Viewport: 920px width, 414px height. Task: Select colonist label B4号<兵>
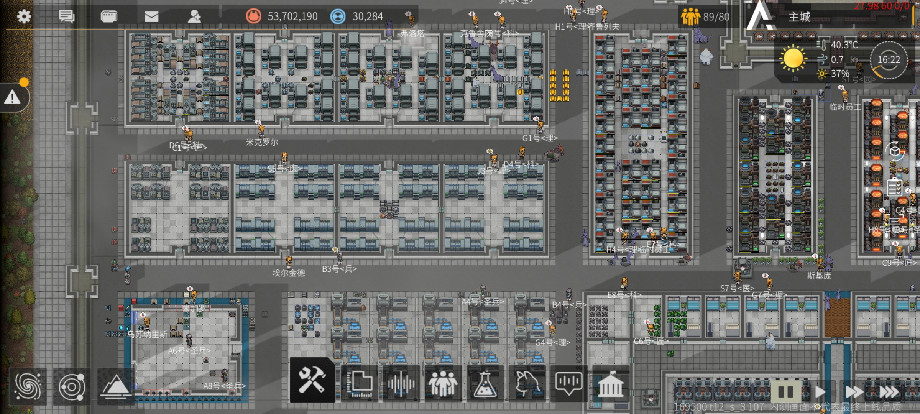569,305
